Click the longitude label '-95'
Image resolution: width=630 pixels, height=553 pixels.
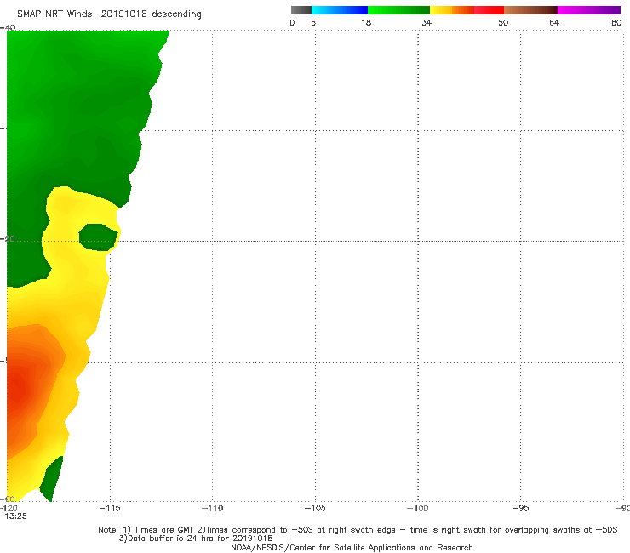(x=520, y=508)
